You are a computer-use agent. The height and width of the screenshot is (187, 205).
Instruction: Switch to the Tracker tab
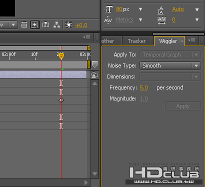point(136,41)
